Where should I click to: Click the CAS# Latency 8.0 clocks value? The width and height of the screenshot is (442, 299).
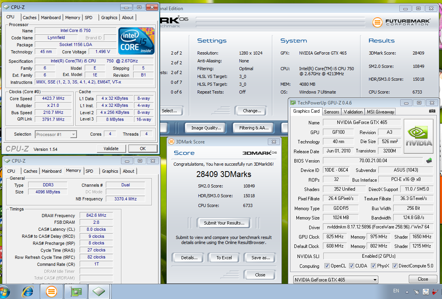point(96,230)
